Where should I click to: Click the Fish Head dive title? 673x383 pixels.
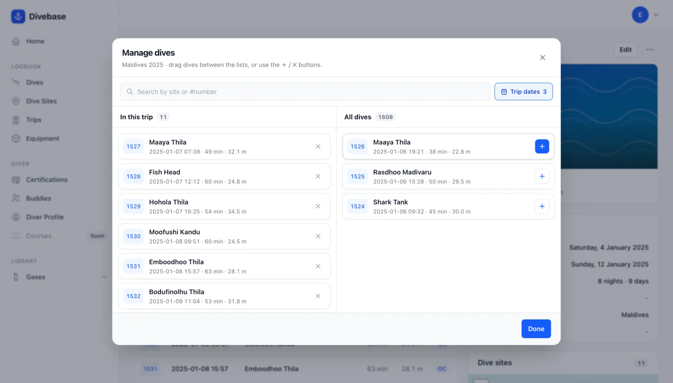tap(164, 172)
